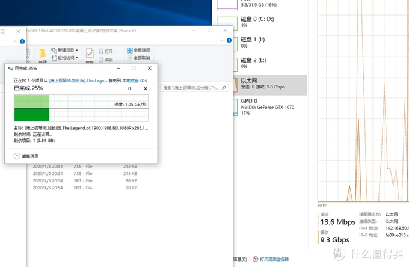Click the Ethernet throughput graph
This screenshot has height=267, width=409.
[x=363, y=100]
